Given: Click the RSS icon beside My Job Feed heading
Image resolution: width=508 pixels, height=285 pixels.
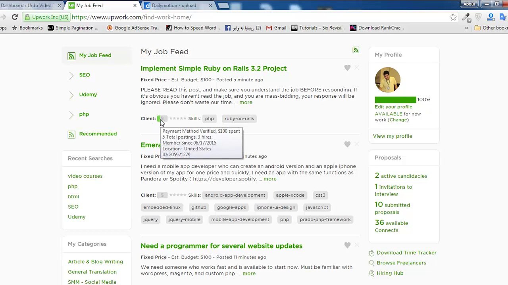Looking at the screenshot, I should (356, 50).
